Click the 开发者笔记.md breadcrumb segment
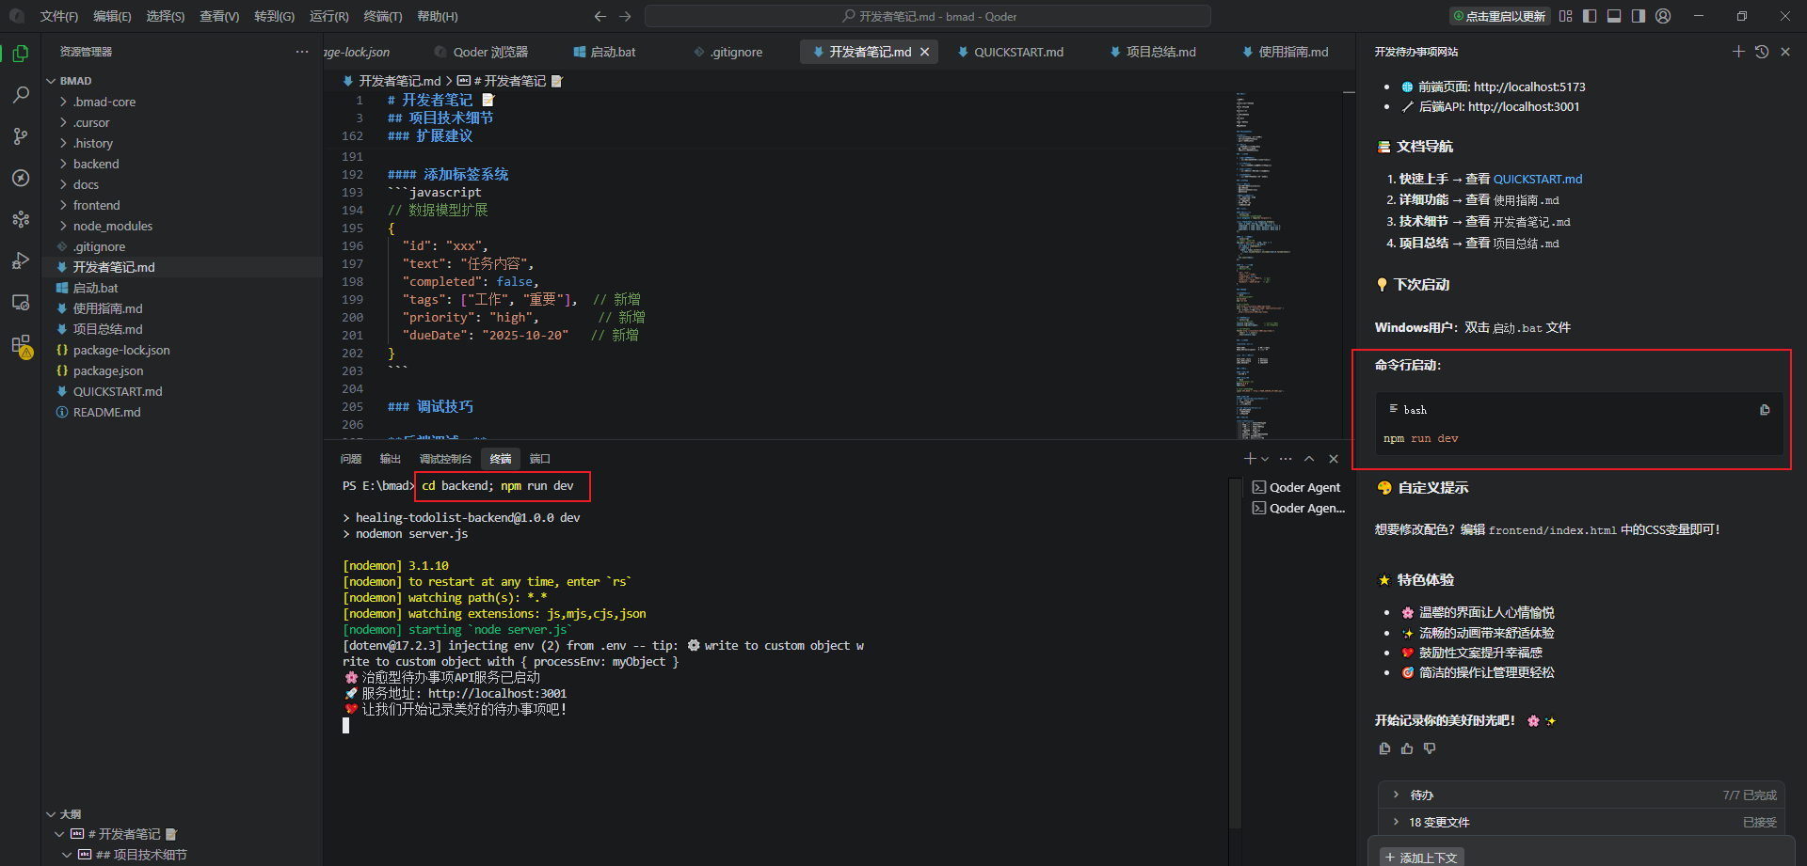The width and height of the screenshot is (1807, 866). (399, 81)
